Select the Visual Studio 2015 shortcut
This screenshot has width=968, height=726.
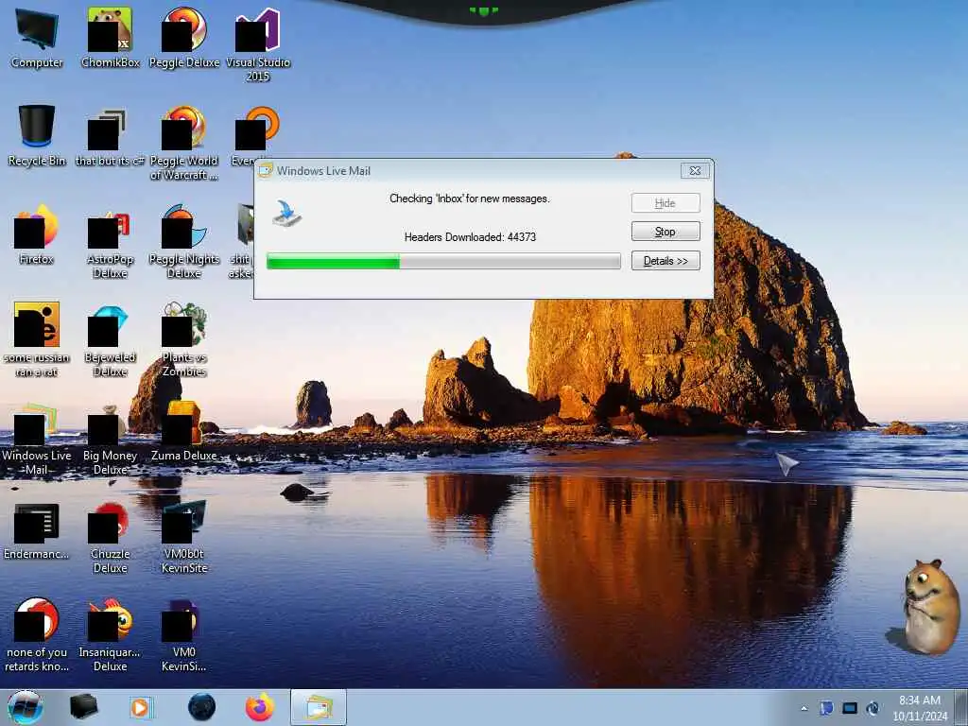[x=257, y=45]
